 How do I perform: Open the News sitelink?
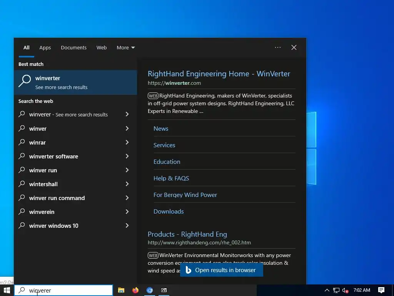(161, 129)
